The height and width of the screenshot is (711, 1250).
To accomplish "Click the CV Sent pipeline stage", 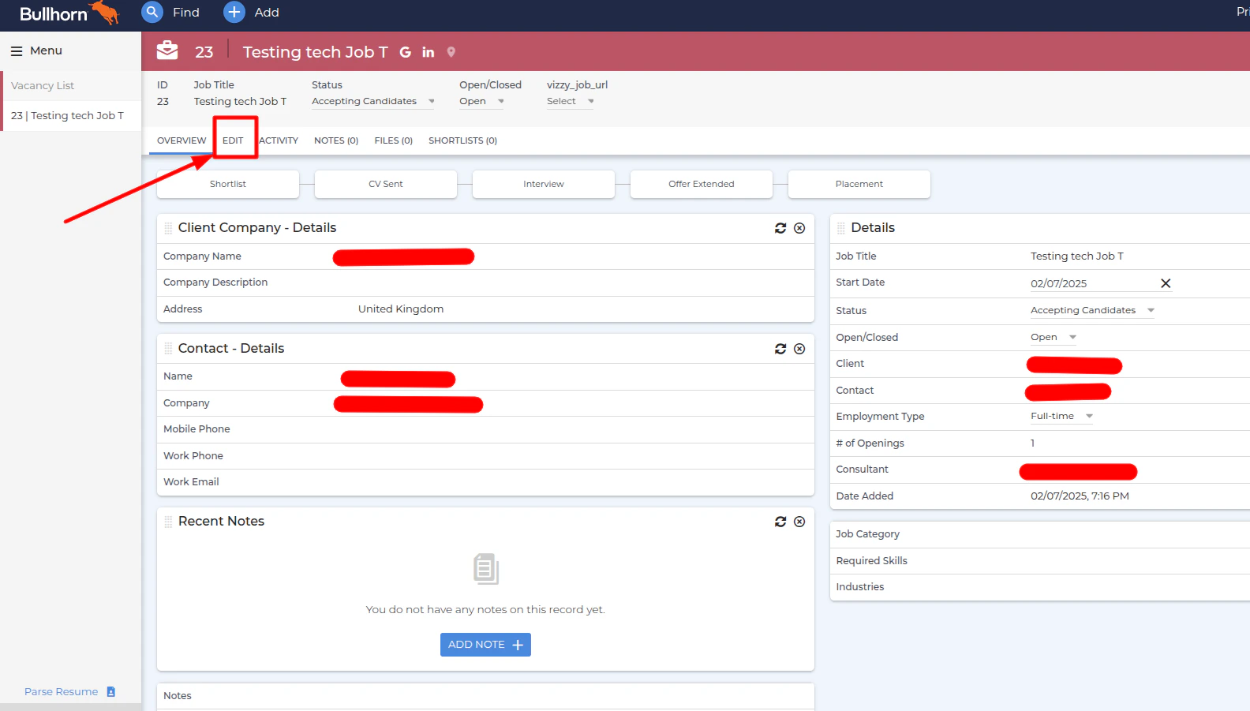I will tap(386, 184).
